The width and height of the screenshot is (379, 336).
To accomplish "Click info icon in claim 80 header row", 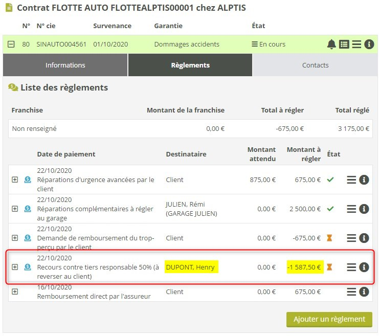I will [369, 44].
